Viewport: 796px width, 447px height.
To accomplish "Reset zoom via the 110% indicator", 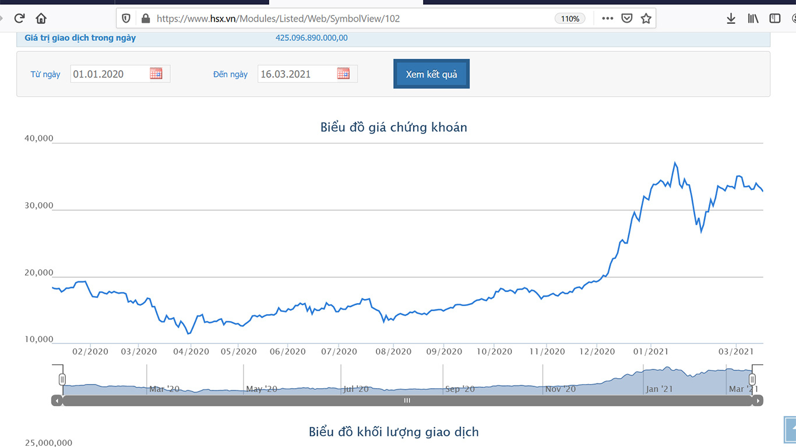I will click(x=569, y=19).
